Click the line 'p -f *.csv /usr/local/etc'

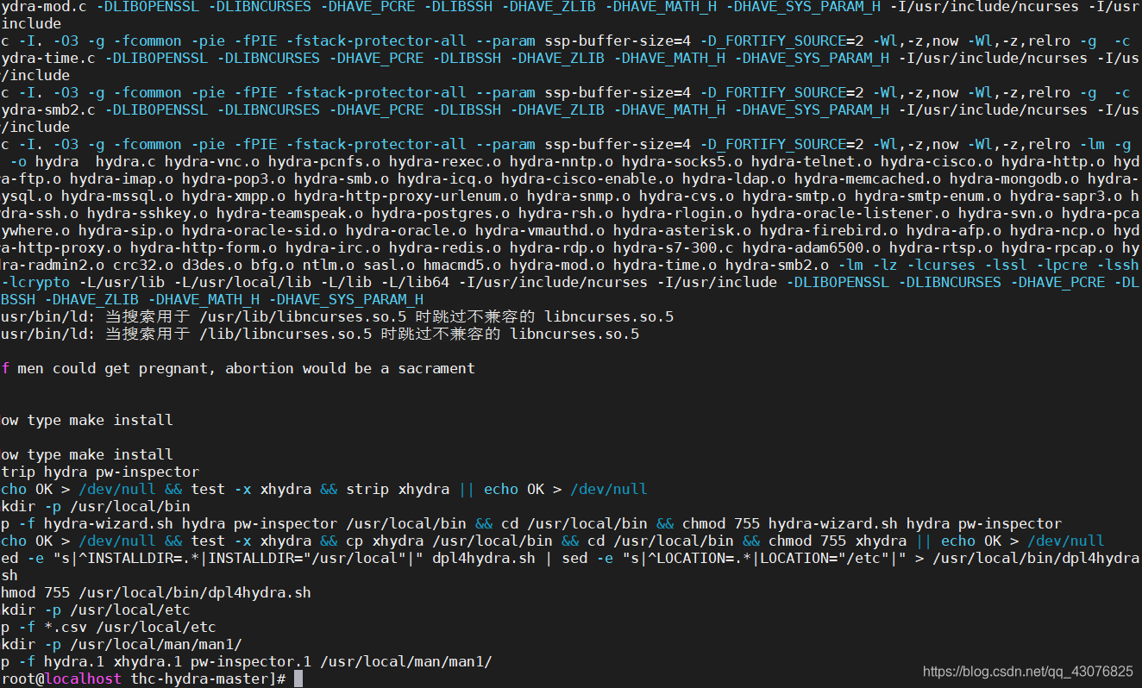(x=109, y=628)
